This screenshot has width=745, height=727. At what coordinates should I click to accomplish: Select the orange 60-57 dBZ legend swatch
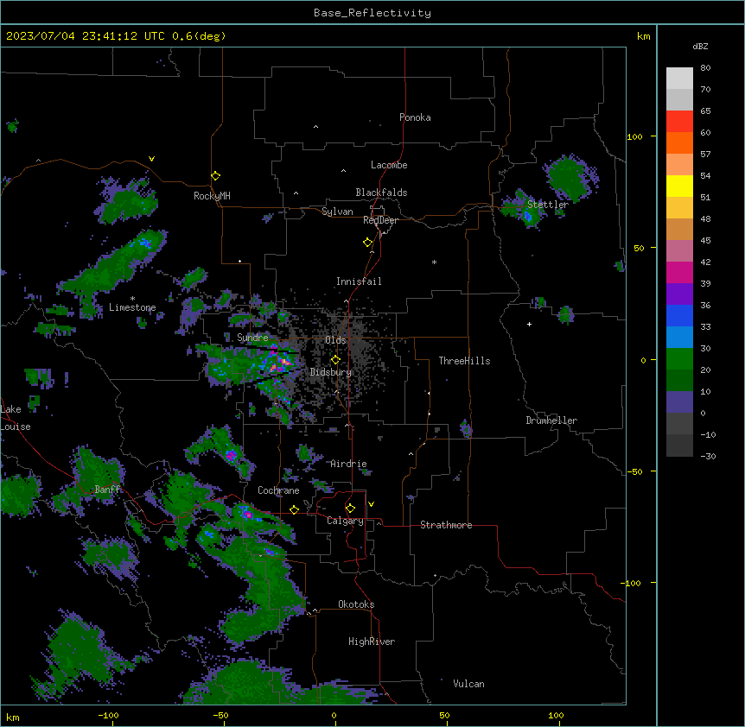[x=679, y=142]
